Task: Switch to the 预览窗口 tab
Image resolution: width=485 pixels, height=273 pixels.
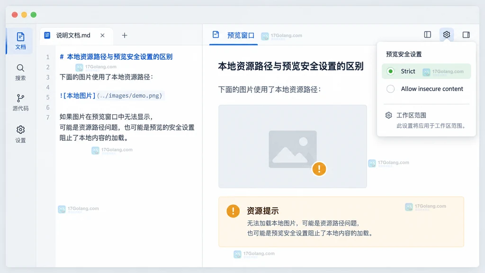Action: pos(234,35)
